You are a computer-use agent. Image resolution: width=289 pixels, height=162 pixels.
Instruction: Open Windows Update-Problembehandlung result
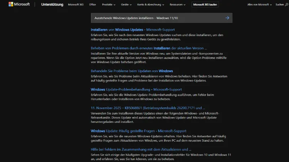tap(136, 89)
